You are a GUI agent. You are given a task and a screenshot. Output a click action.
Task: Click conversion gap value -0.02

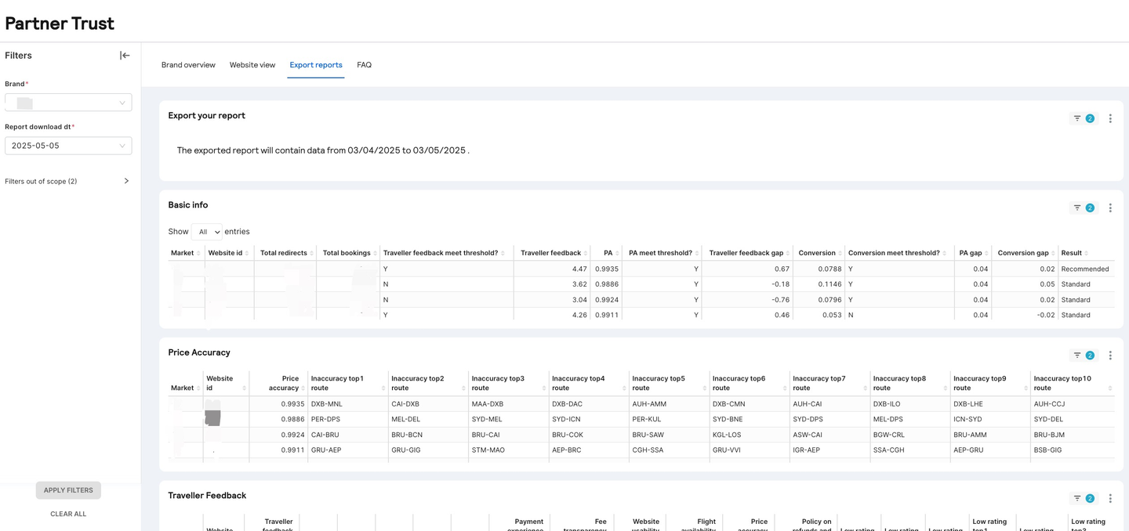(x=1045, y=315)
